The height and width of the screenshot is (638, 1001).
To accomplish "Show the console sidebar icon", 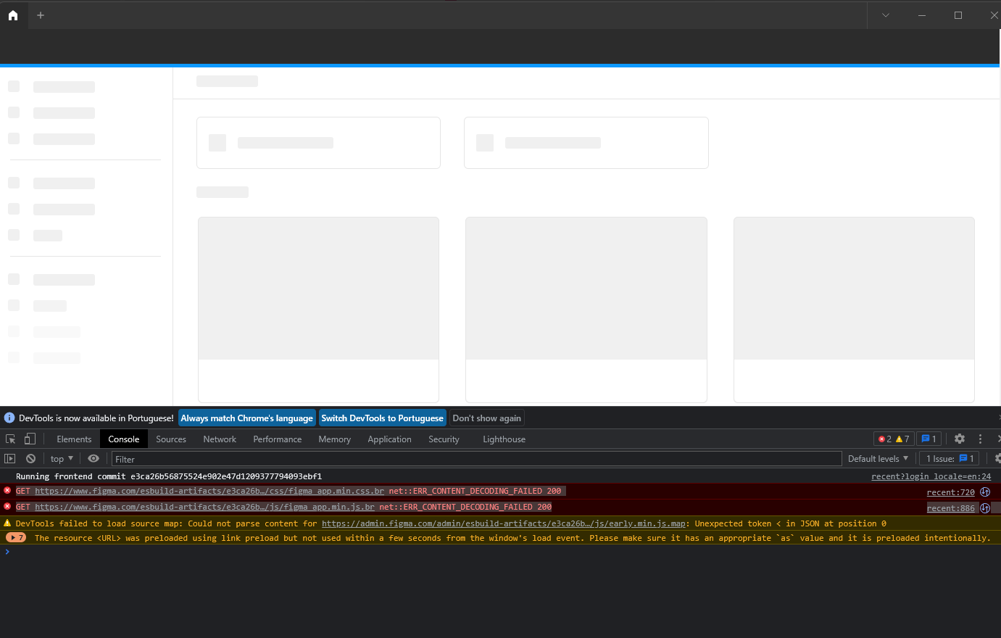I will pos(10,459).
